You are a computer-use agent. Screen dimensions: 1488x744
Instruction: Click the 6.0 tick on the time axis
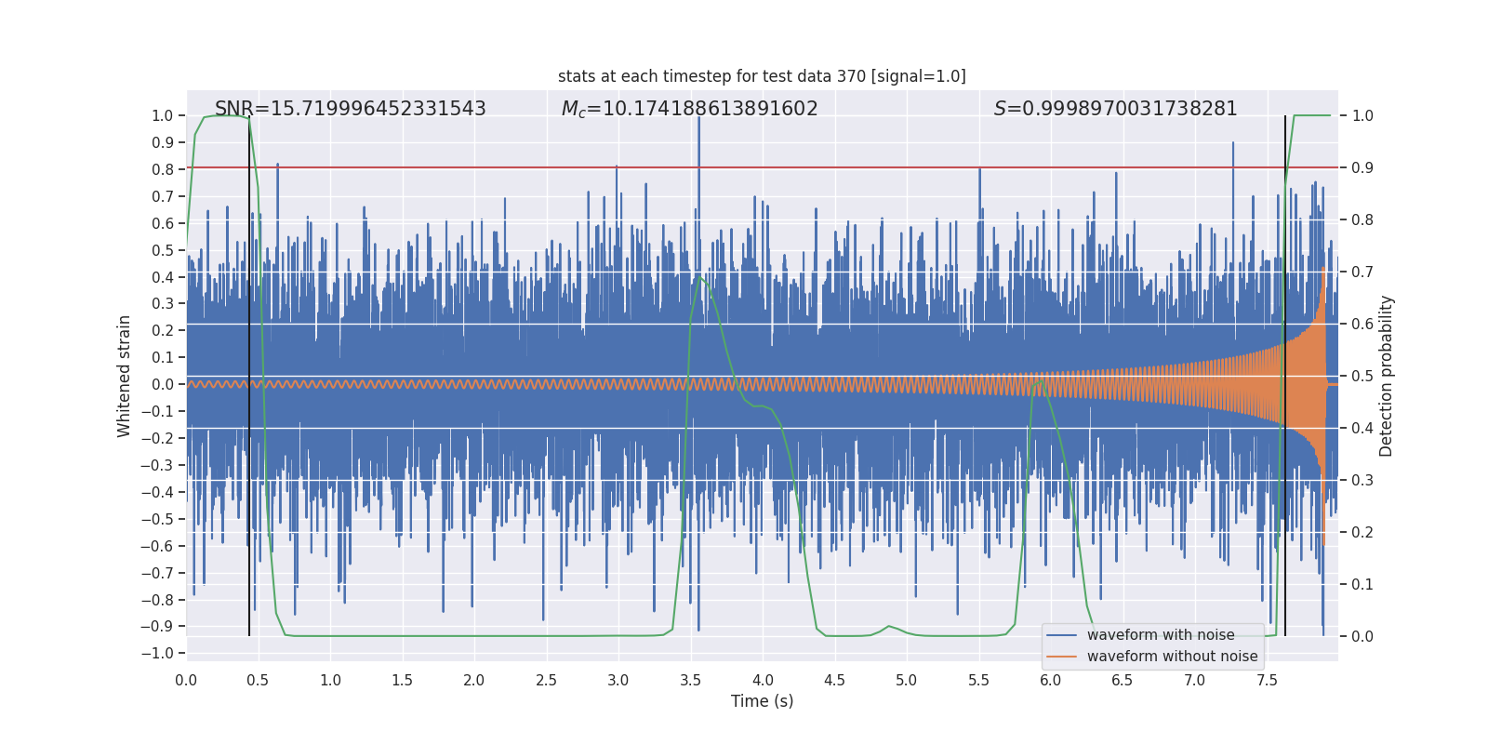(1051, 681)
